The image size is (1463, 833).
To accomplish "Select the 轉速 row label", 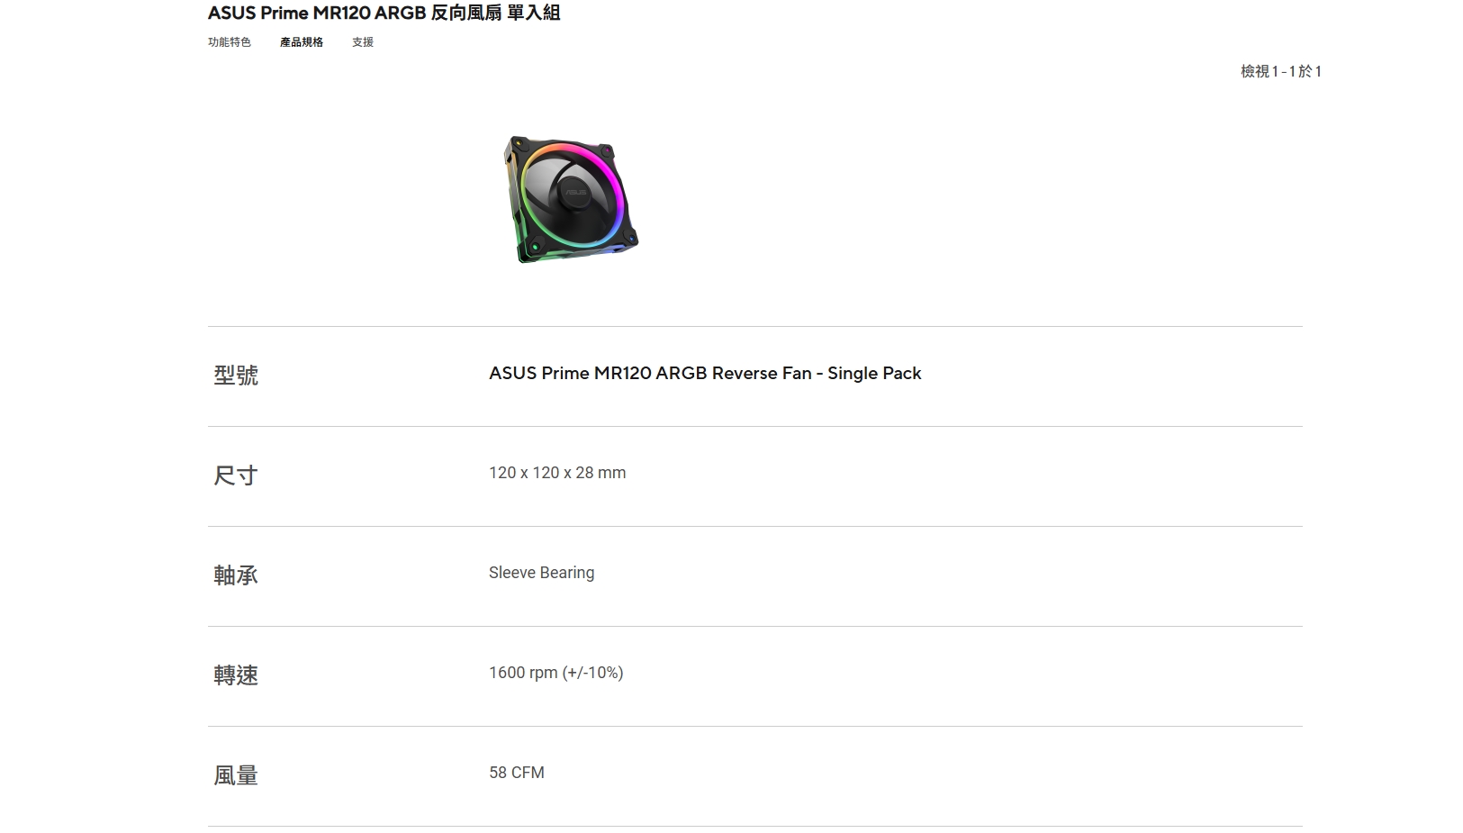I will point(236,675).
